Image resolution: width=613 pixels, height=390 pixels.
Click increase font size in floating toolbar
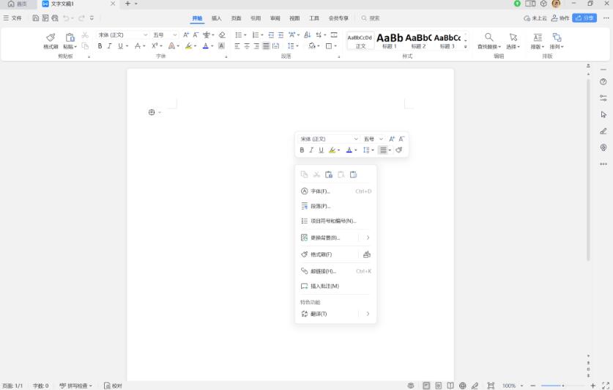coord(392,139)
